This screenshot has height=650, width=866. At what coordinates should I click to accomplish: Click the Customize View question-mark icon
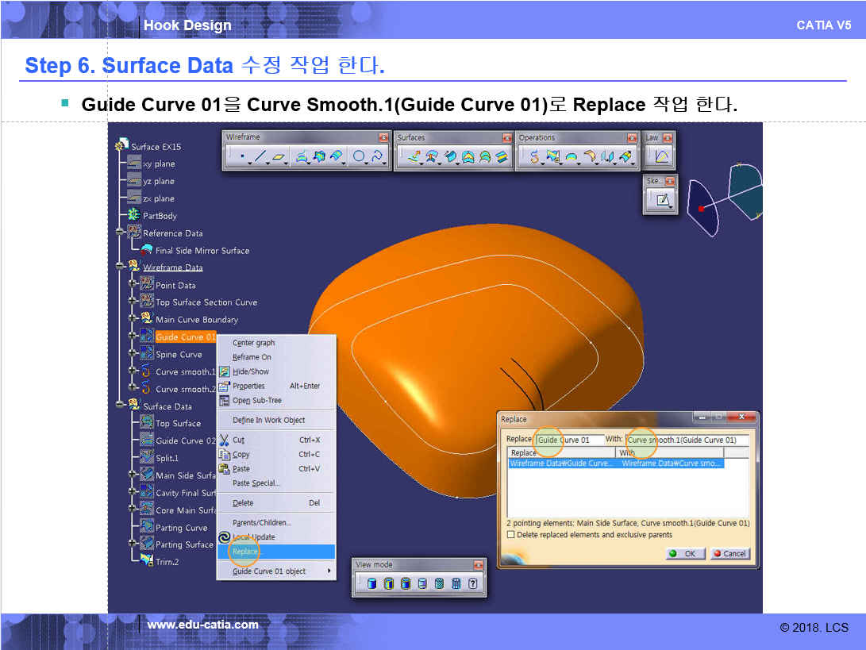pos(473,583)
